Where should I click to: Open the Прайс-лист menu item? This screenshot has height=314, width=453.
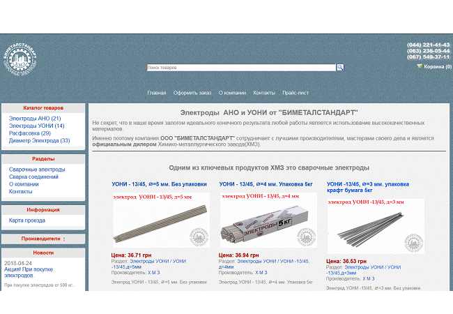295,93
